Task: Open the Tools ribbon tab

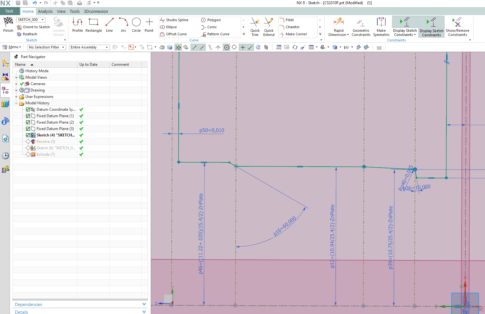Action: click(75, 11)
